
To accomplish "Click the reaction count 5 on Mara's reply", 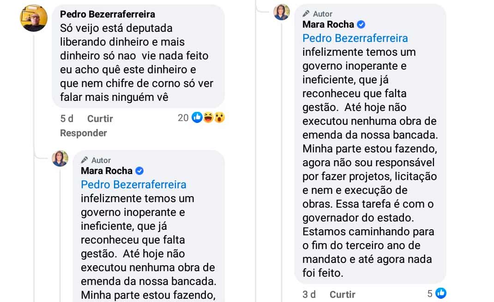I will (x=431, y=294).
